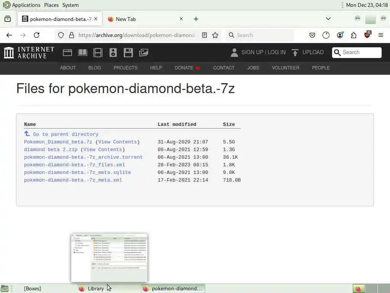Open CONTACT in the archive navigation bar
The image size is (390, 293).
click(x=224, y=68)
